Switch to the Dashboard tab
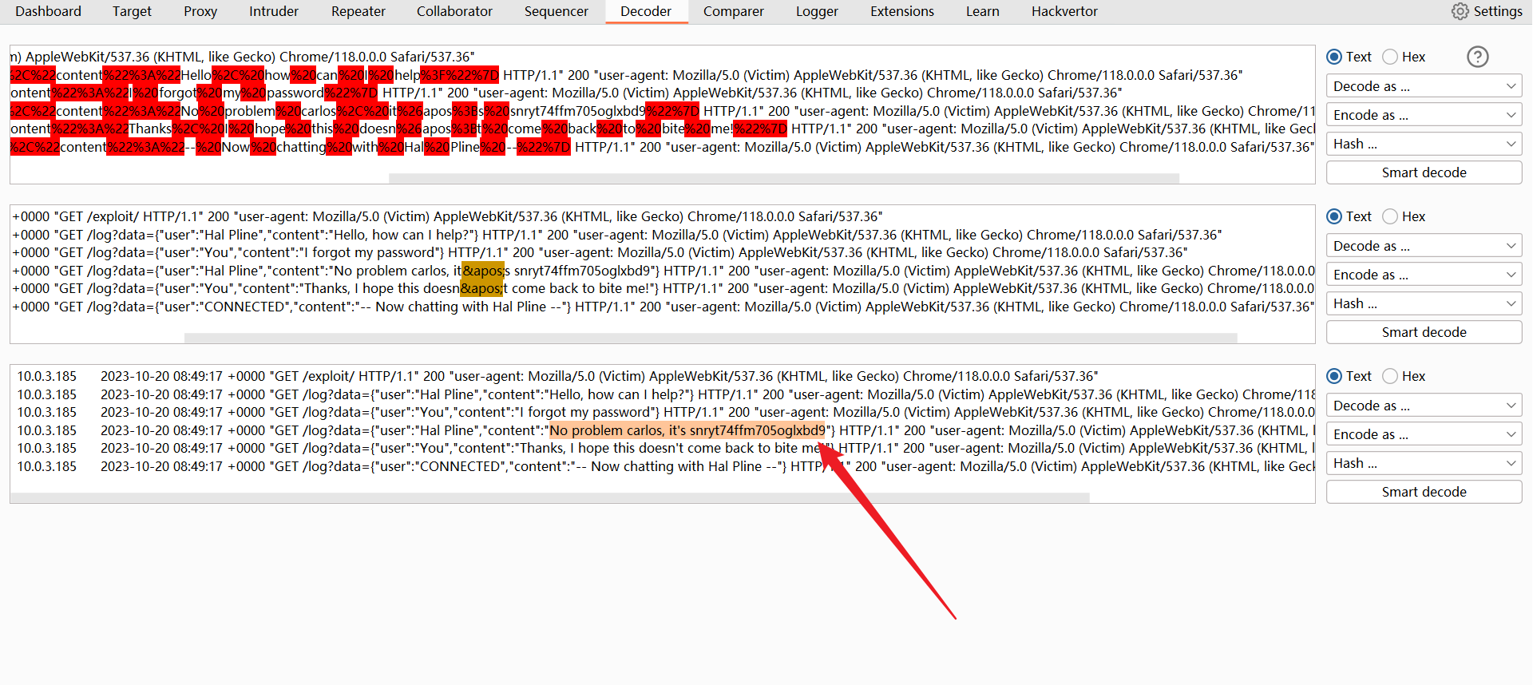1533x685 pixels. pyautogui.click(x=48, y=11)
